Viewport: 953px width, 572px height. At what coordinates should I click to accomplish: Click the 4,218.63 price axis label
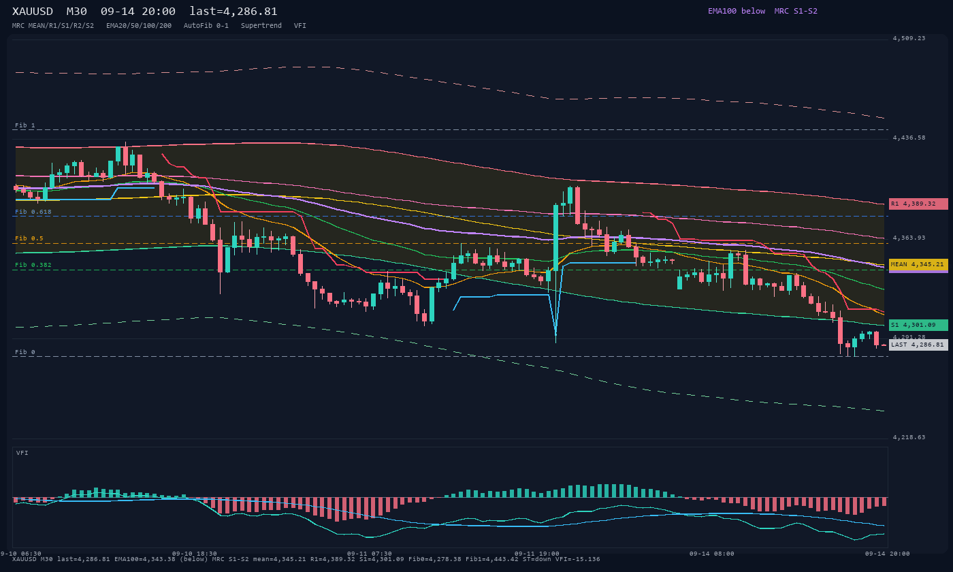click(x=909, y=437)
